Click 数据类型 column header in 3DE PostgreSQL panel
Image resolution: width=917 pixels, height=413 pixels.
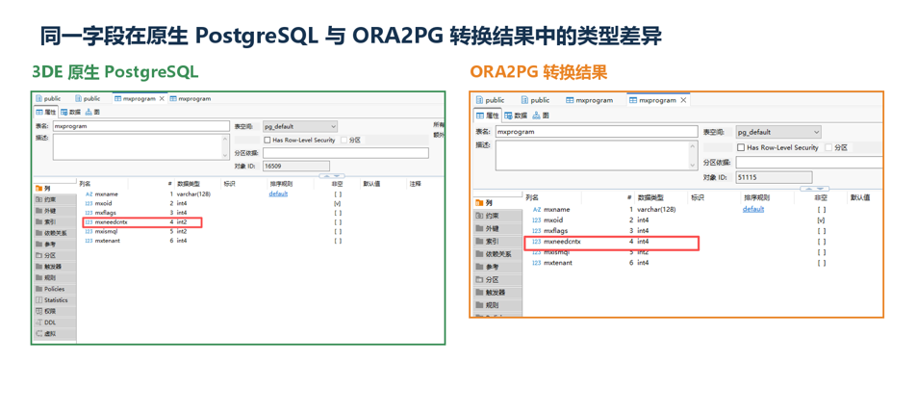(x=187, y=184)
